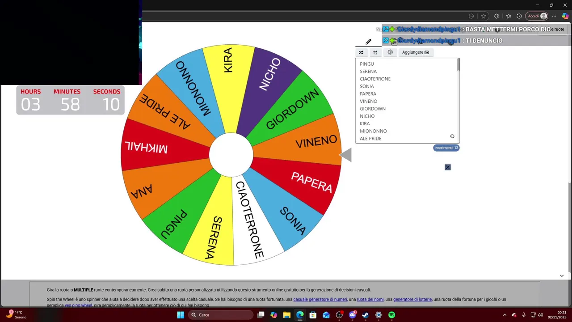Open casuale generatore di numeri link
This screenshot has height=322, width=572.
(320, 299)
